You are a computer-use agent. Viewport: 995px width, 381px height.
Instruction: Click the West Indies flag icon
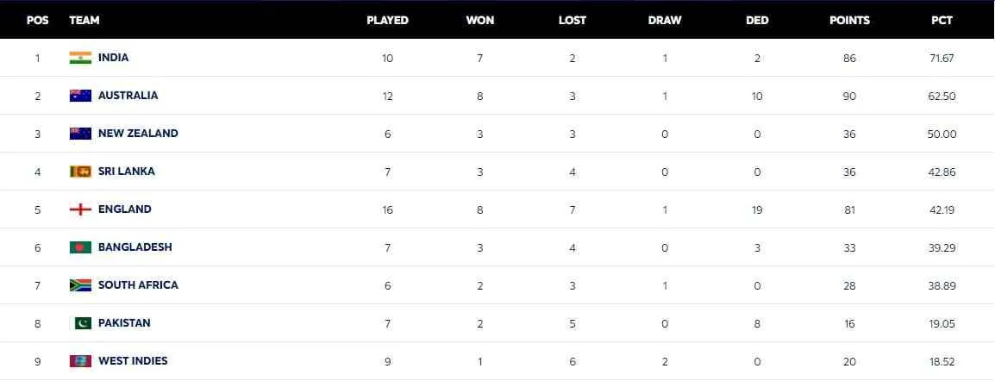coord(80,361)
